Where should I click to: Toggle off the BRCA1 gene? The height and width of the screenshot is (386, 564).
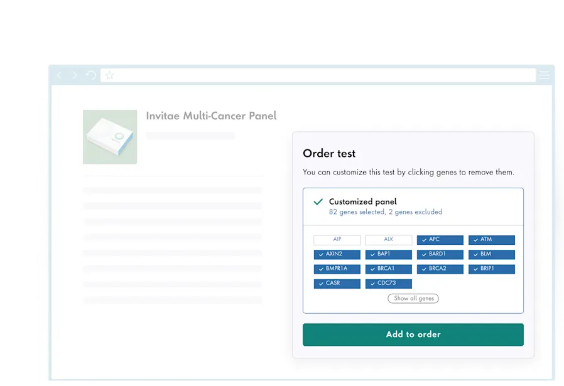389,269
